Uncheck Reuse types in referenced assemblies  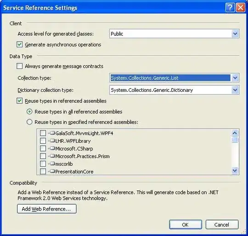point(19,101)
